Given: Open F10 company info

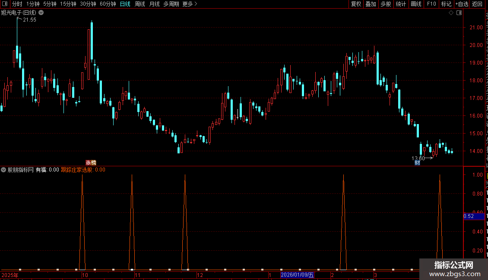Looking at the screenshot, I should click(x=431, y=4).
